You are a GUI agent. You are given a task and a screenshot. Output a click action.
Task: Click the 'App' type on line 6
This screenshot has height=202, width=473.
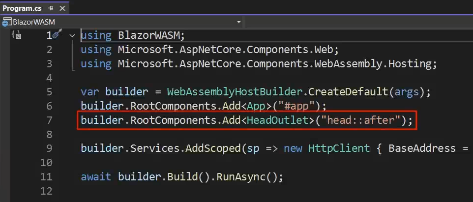click(256, 106)
